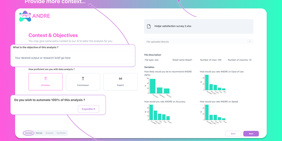Click the Expedite it button
Viewport: 282px width, 141px height.
pyautogui.click(x=88, y=109)
